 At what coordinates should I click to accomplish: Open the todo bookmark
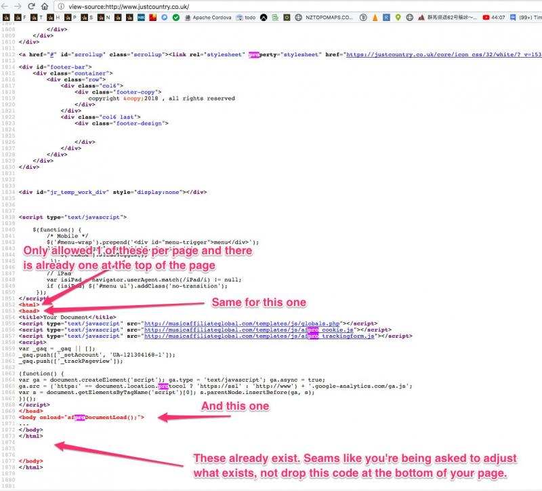[x=246, y=18]
